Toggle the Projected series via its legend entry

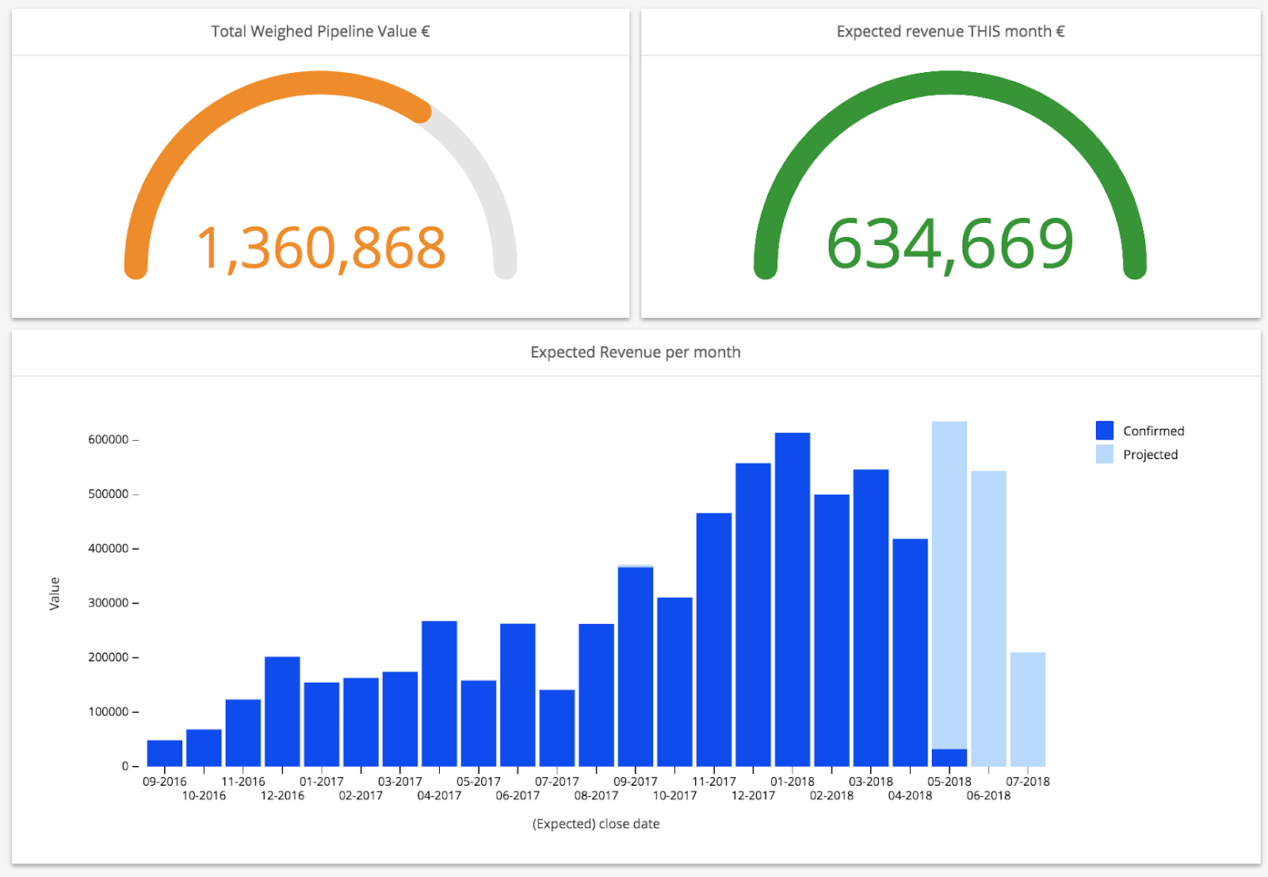(1150, 454)
